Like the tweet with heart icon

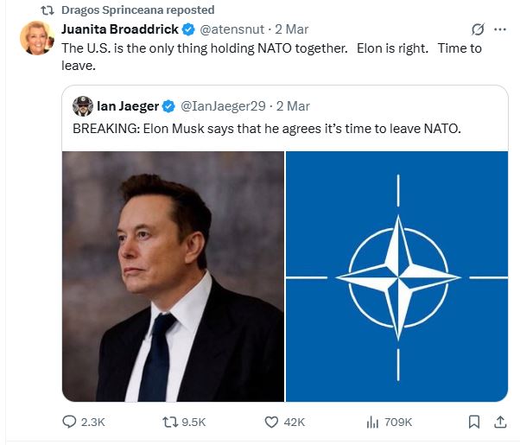pyautogui.click(x=271, y=422)
